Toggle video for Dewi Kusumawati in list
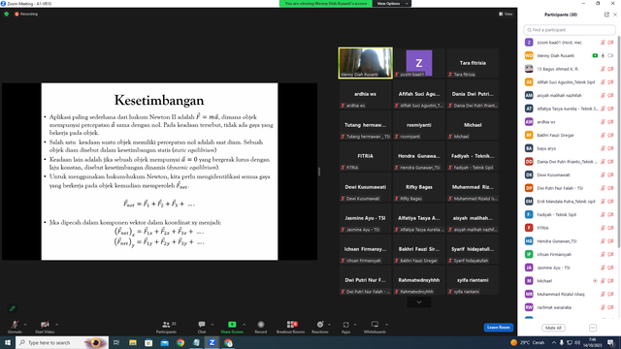This screenshot has width=621, height=349. click(610, 174)
